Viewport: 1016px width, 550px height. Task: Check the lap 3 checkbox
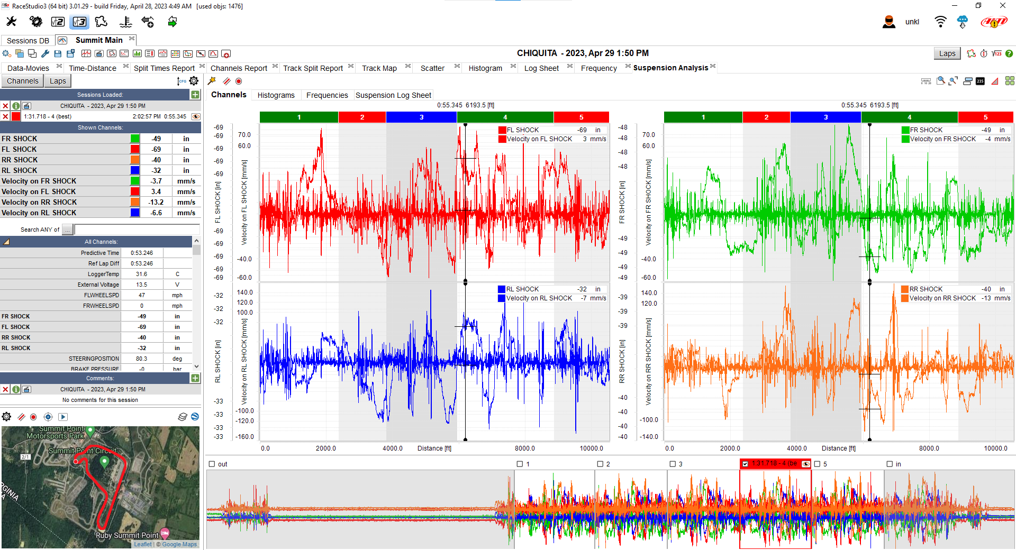[x=673, y=464]
